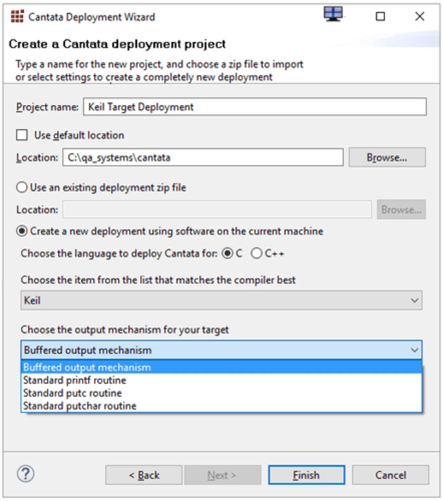The image size is (443, 501).
Task: Click the Finish button
Action: coord(306,475)
